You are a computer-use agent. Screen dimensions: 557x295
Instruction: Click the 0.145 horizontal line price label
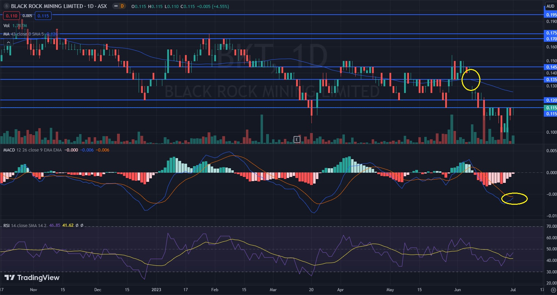(x=551, y=67)
